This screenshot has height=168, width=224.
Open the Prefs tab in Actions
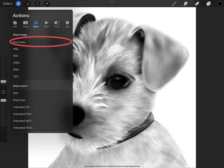click(x=57, y=24)
